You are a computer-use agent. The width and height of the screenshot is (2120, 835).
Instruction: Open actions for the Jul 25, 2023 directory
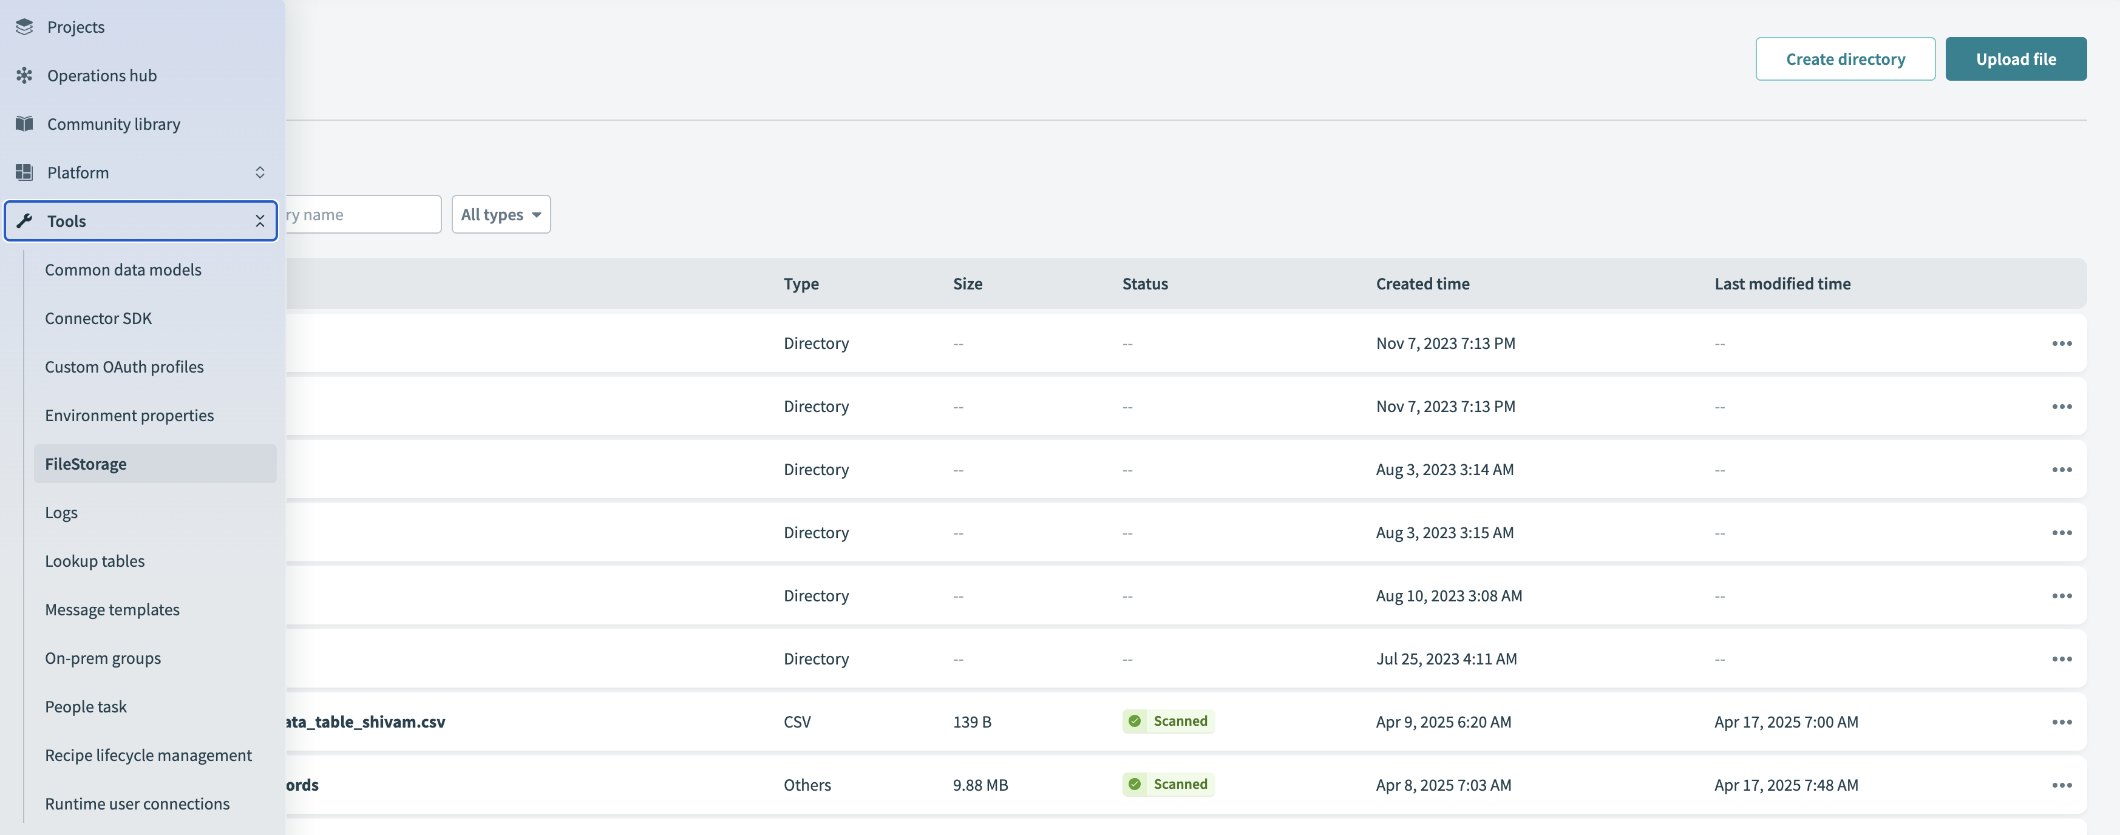(2062, 658)
